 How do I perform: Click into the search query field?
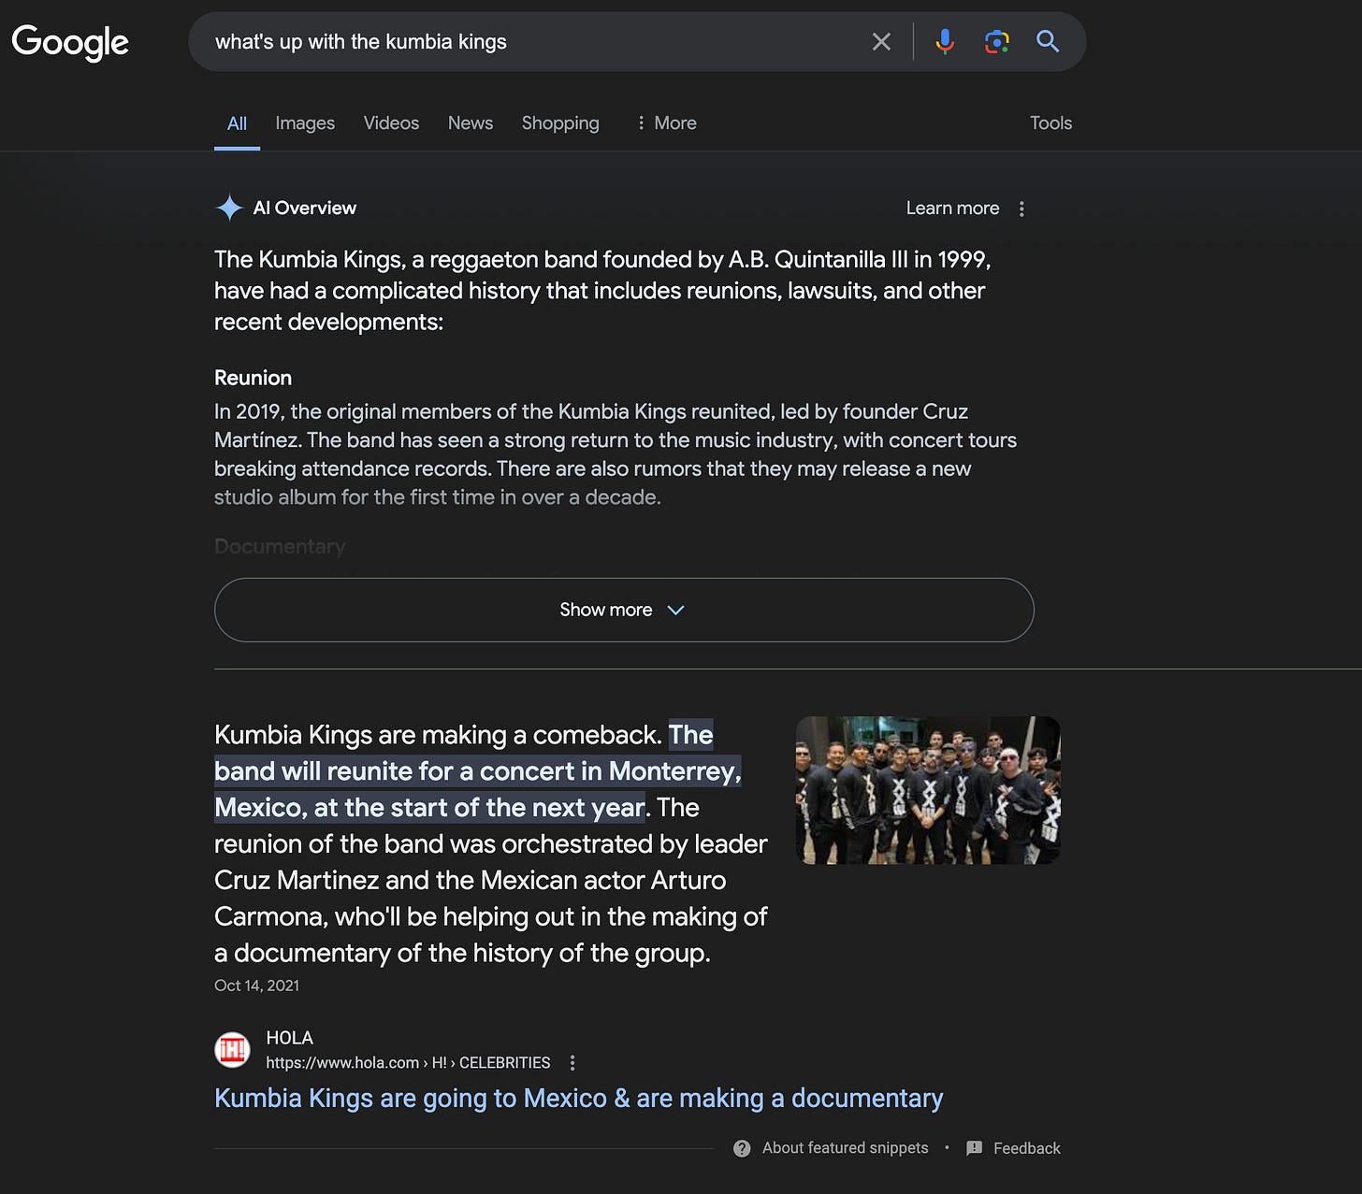[x=533, y=42]
